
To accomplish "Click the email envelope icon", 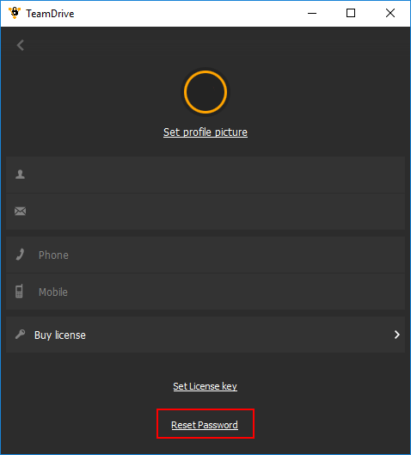I will (x=20, y=211).
